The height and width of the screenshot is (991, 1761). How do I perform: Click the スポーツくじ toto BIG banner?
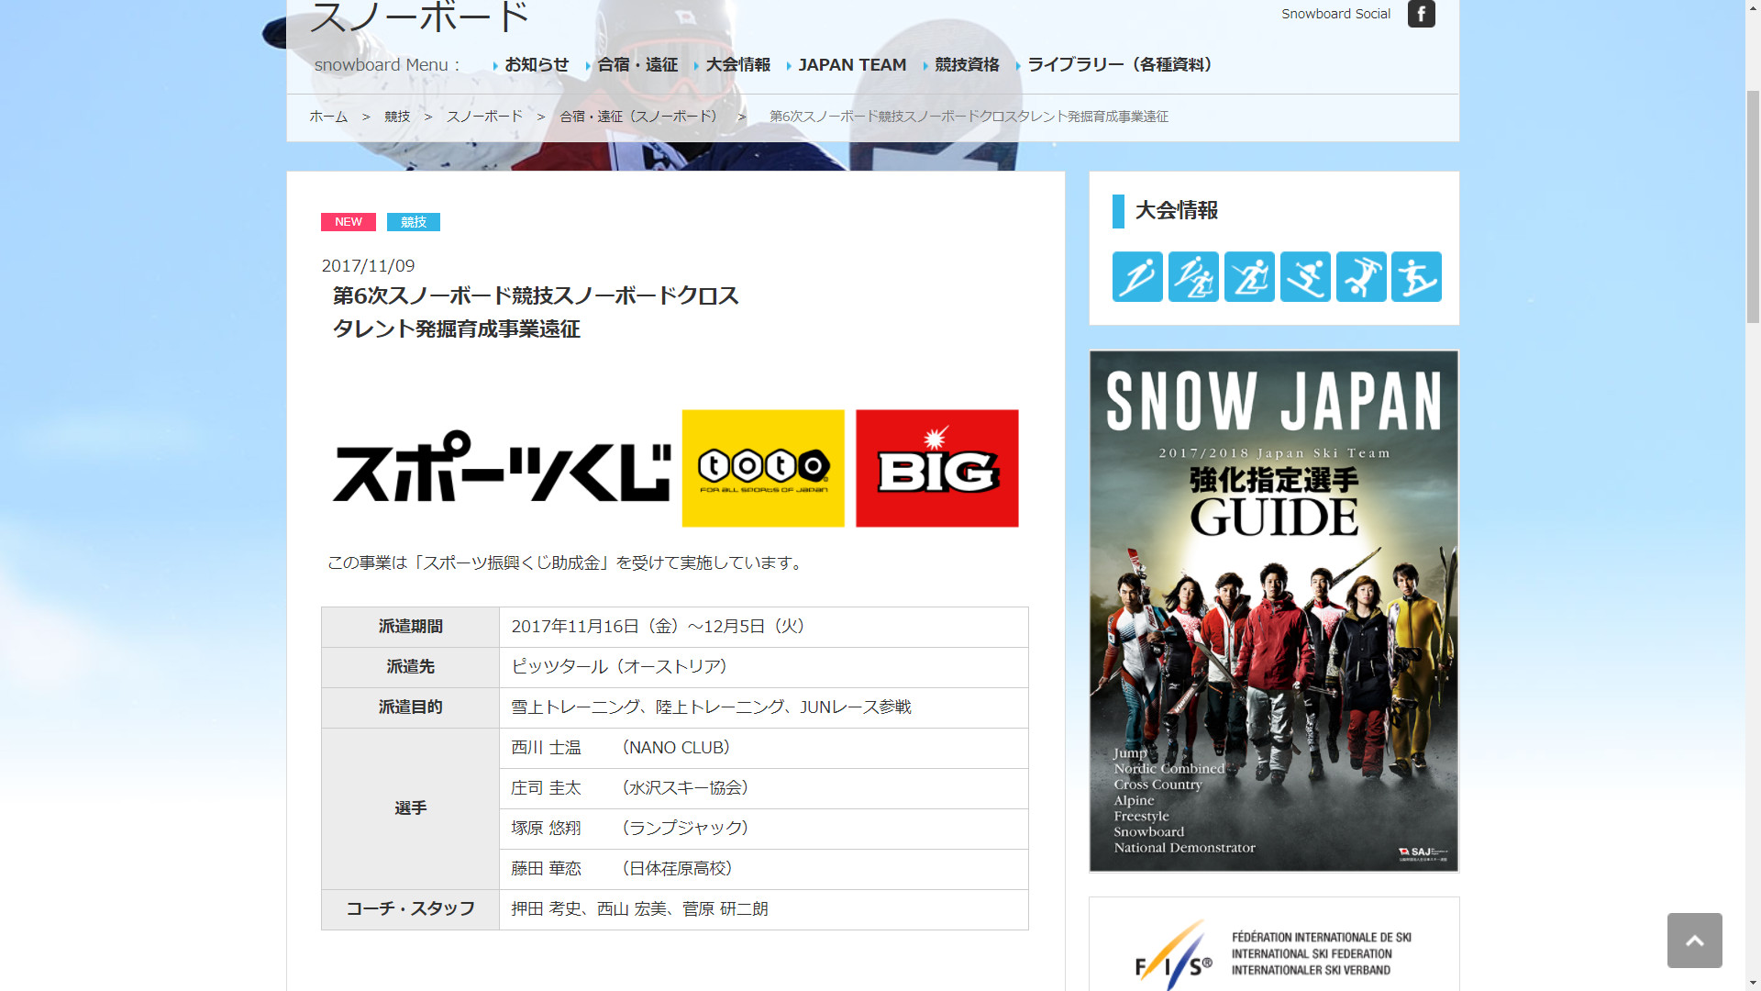[x=675, y=468]
